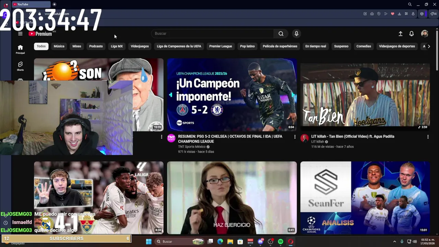The height and width of the screenshot is (247, 439).
Task: Open the browser downloads icon
Action: point(399,14)
